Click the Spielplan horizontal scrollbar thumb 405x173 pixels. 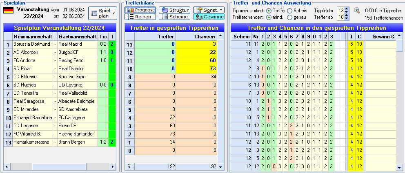[x=60, y=167]
